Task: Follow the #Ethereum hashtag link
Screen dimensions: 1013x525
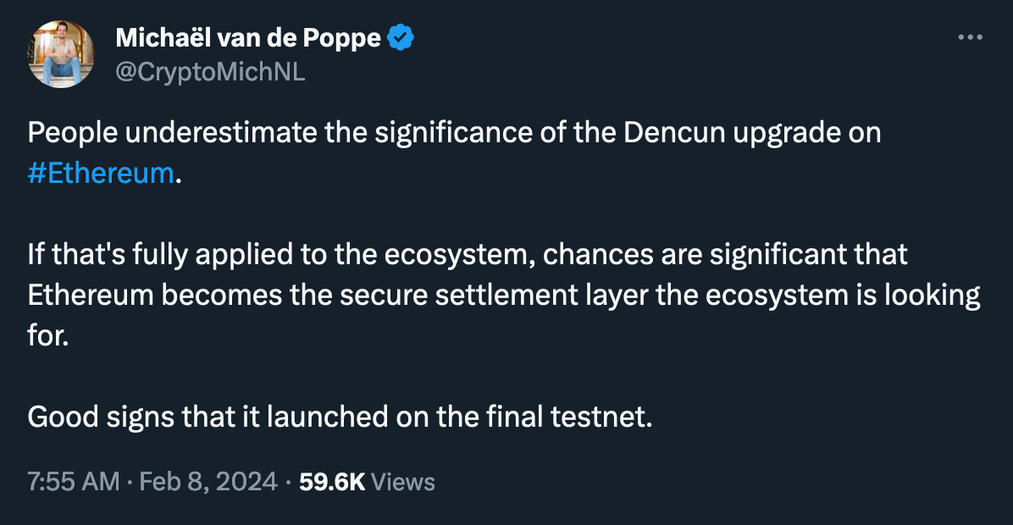Action: (x=101, y=173)
